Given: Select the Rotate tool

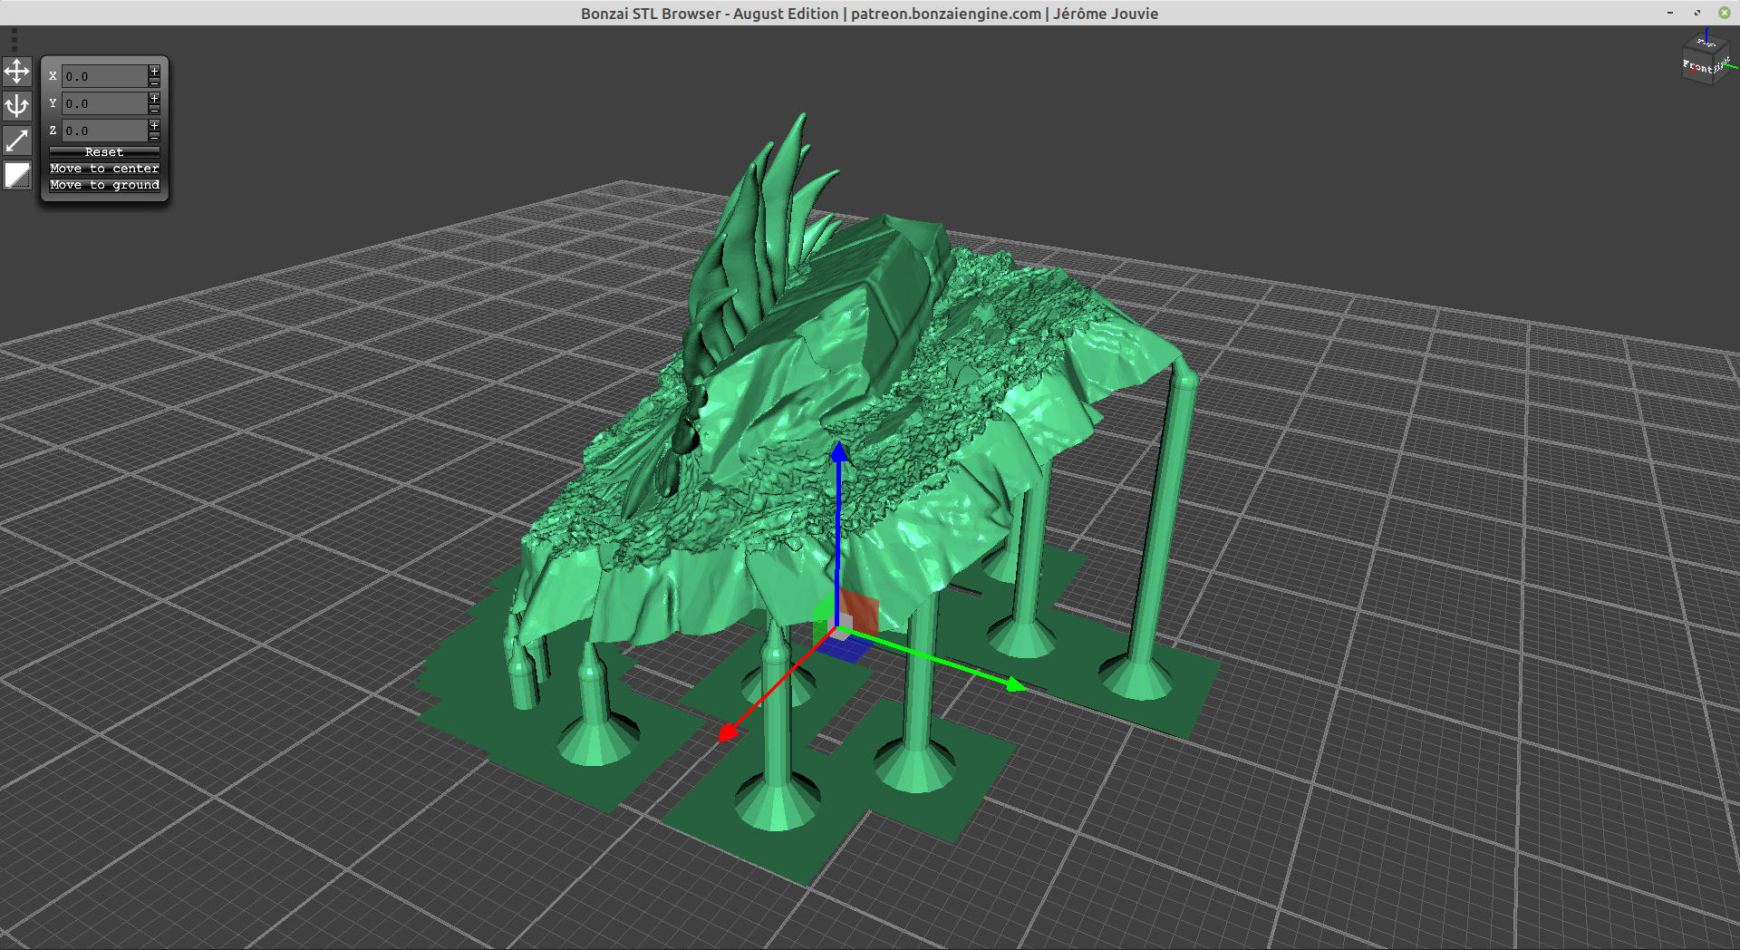Looking at the screenshot, I should pyautogui.click(x=17, y=106).
